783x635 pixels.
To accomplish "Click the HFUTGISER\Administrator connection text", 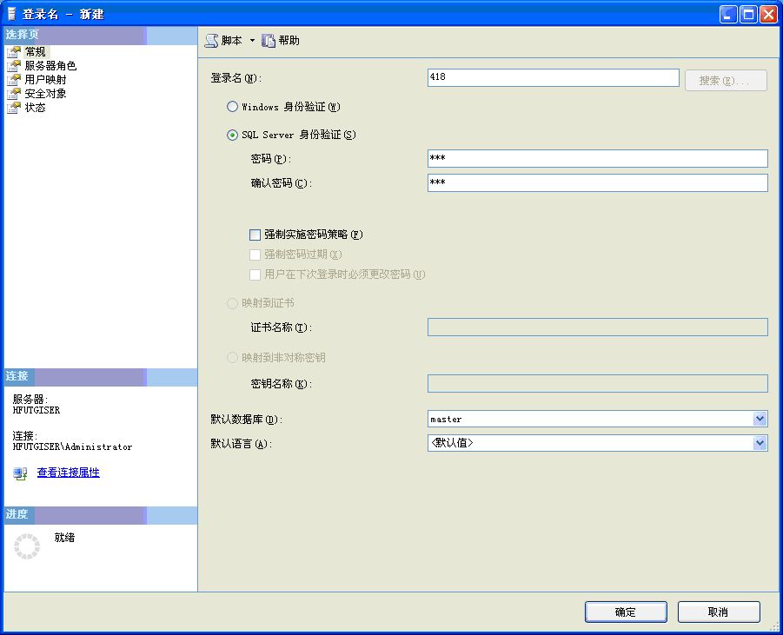I will (72, 446).
